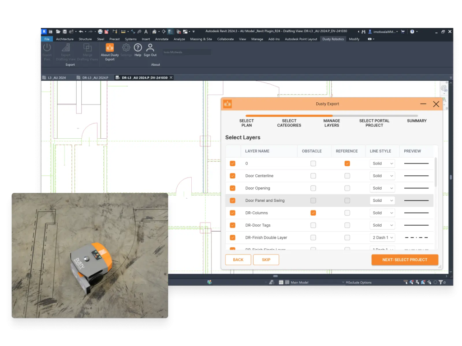Open the Architecture ribbon tab

tap(65, 39)
